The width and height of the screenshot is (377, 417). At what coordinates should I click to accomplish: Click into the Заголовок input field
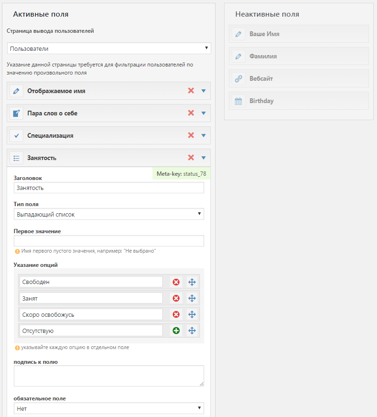pos(109,188)
